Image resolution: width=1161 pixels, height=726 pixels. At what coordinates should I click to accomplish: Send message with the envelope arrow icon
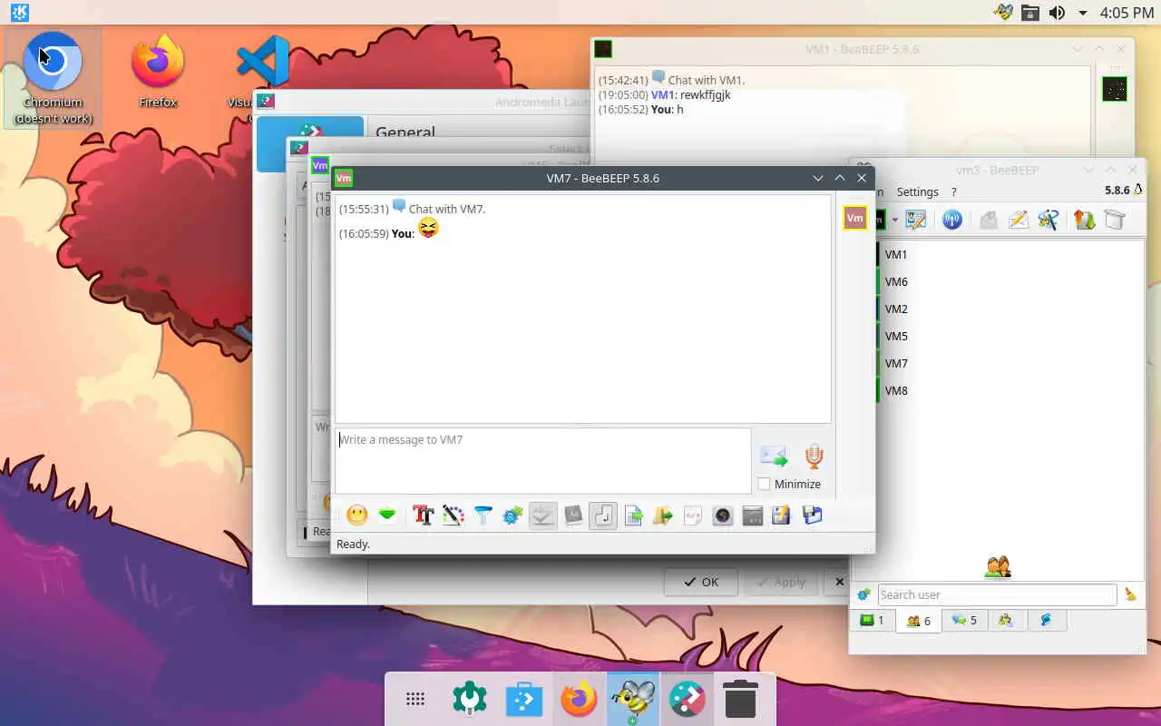coord(774,456)
